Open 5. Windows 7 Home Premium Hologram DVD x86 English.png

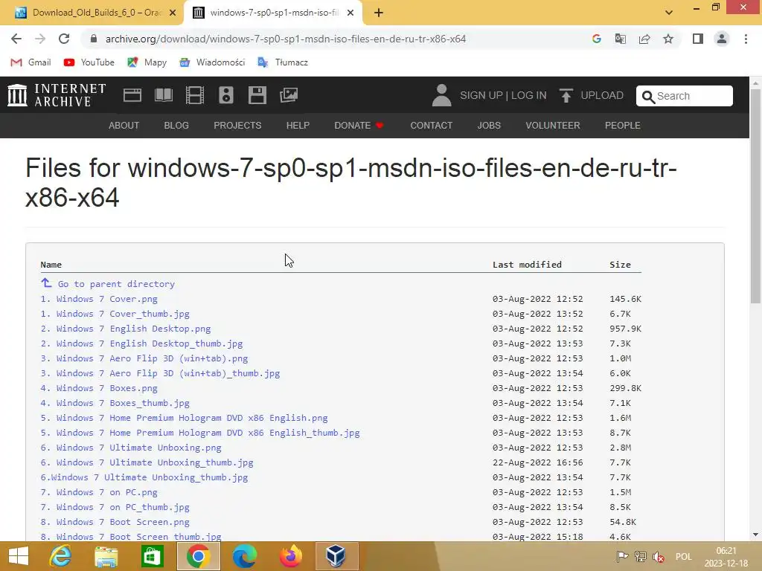tap(185, 418)
